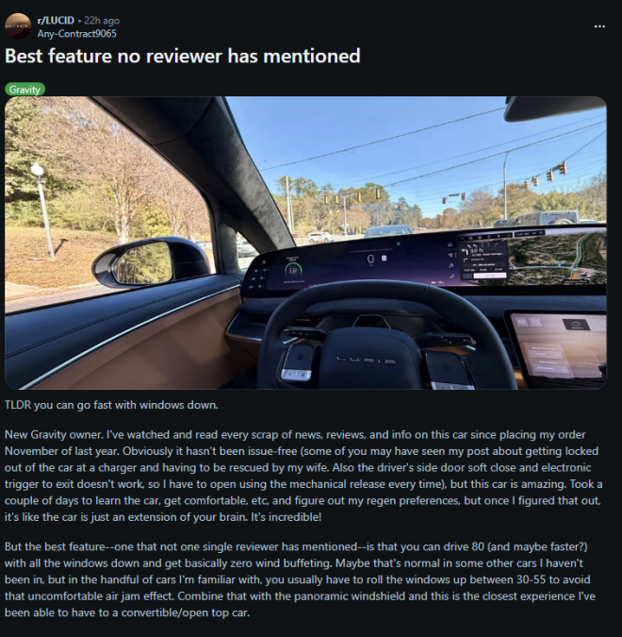Click the paragraph starting New Gravity owner

click(303, 476)
